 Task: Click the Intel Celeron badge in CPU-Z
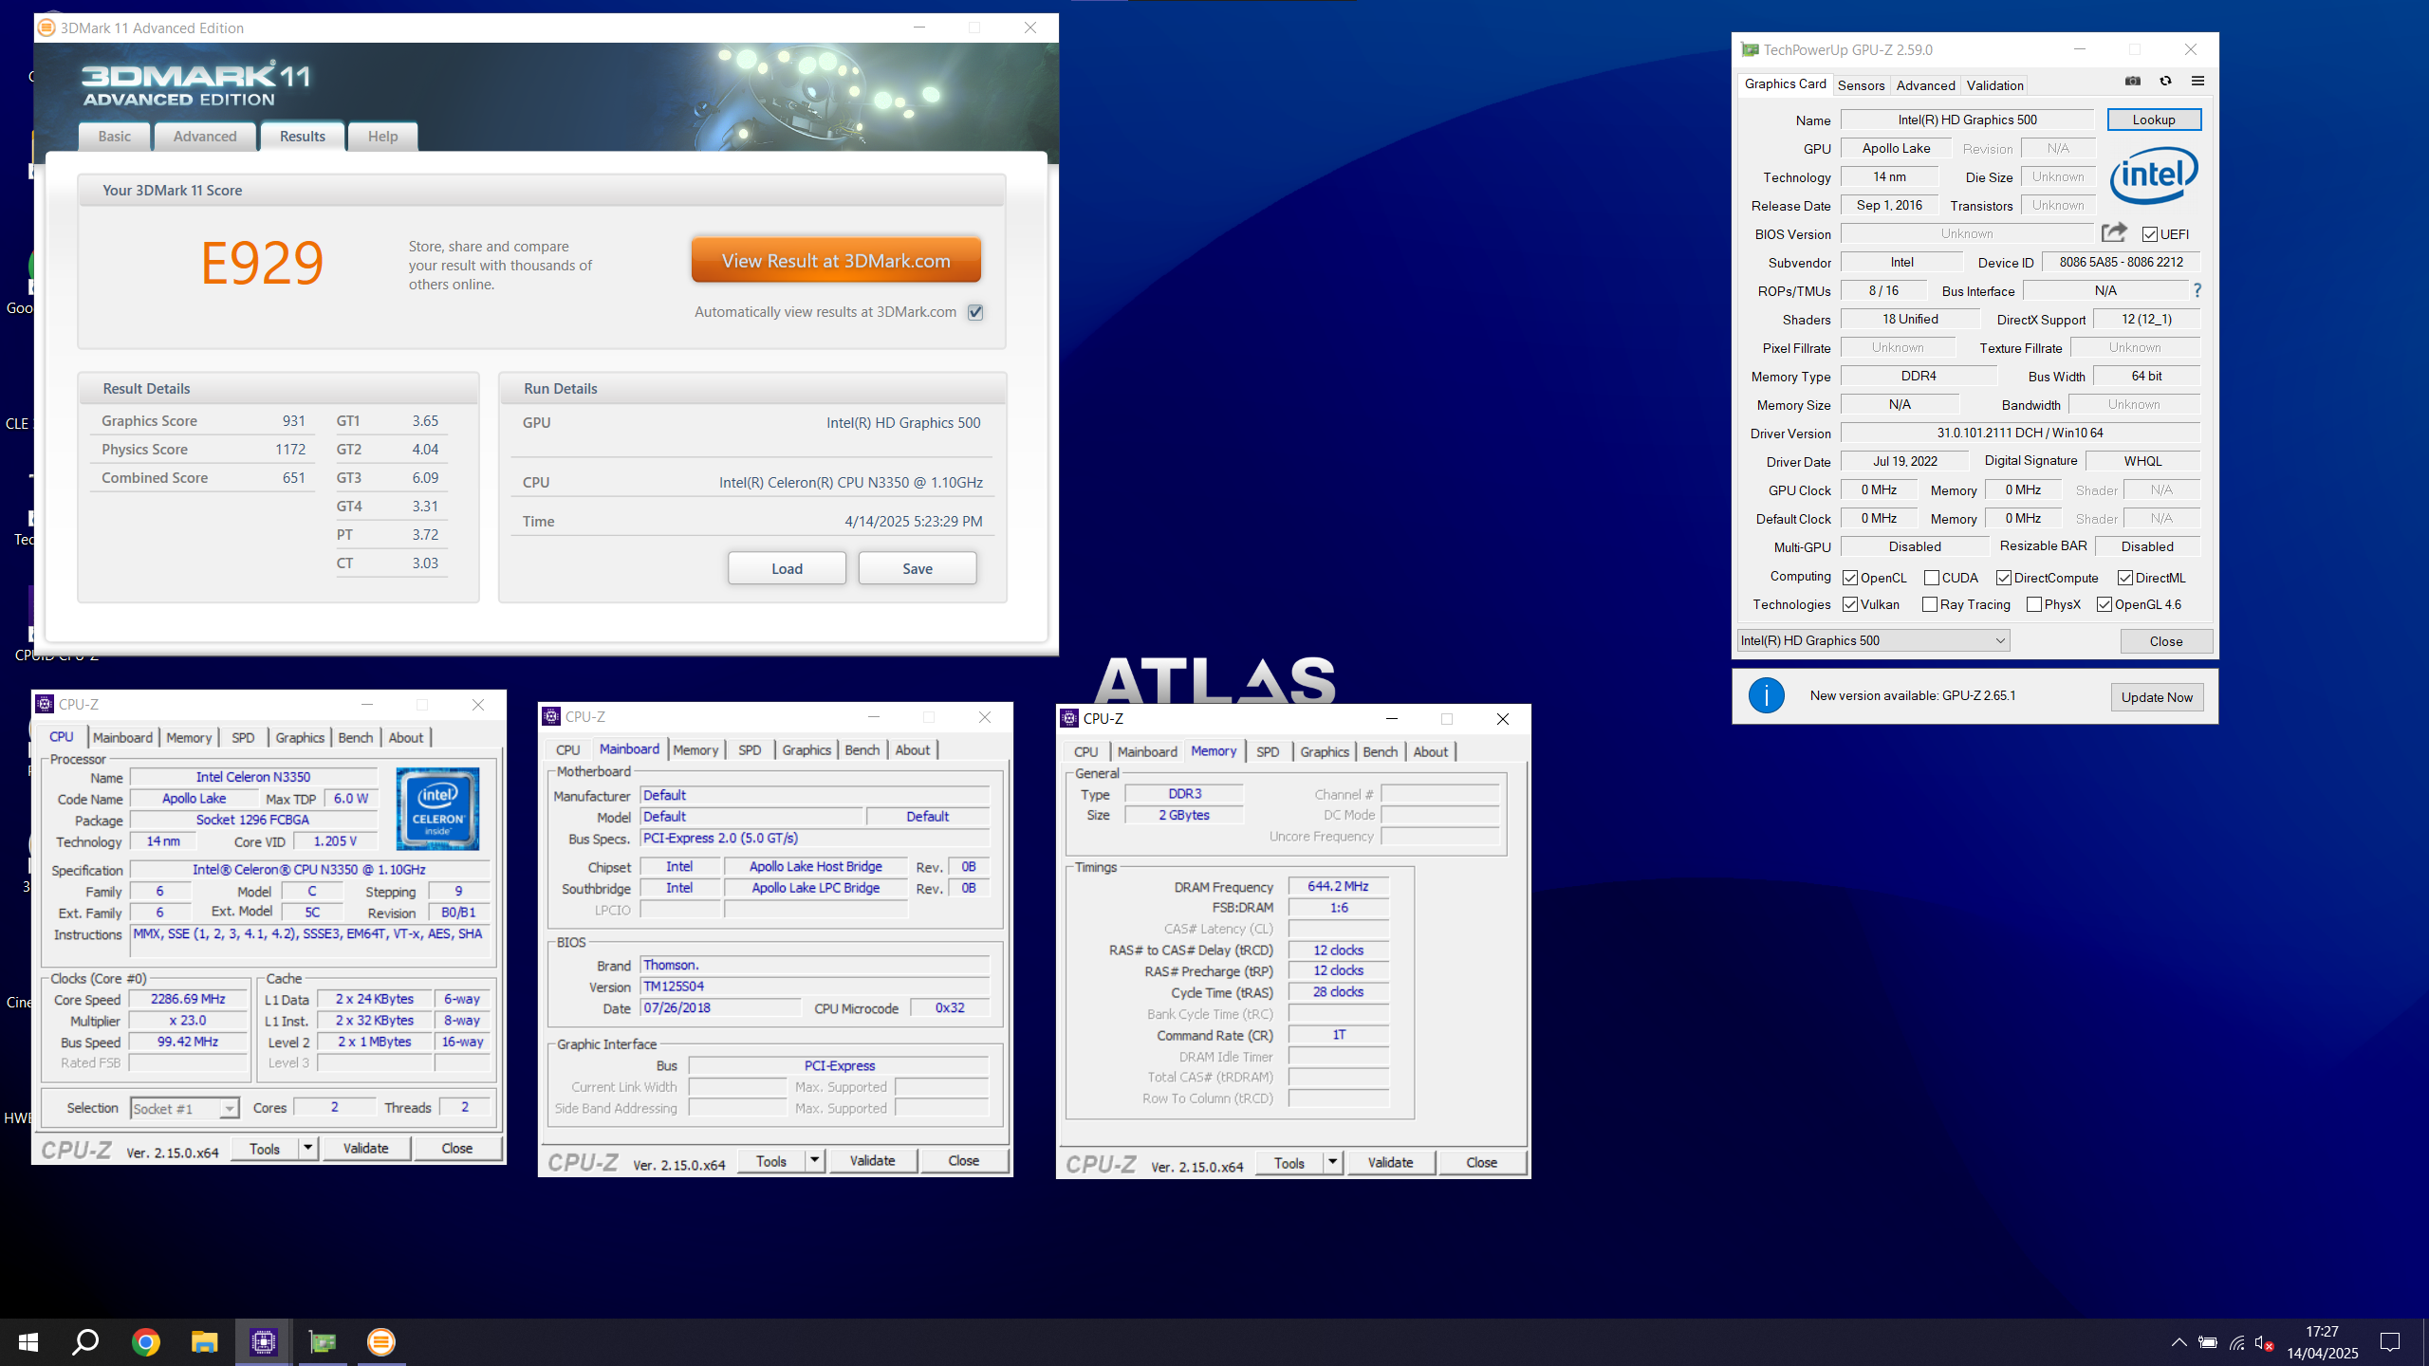[437, 808]
